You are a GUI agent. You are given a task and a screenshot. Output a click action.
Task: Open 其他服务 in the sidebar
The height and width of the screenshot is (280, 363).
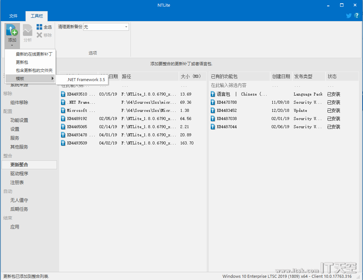tap(19, 147)
